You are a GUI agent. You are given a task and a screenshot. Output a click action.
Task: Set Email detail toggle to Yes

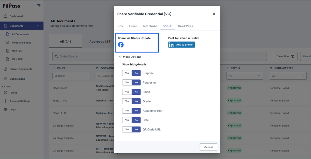pyautogui.click(x=127, y=92)
